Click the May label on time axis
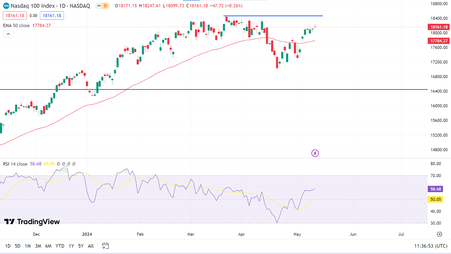Image resolution: width=451 pixels, height=254 pixels. click(297, 234)
